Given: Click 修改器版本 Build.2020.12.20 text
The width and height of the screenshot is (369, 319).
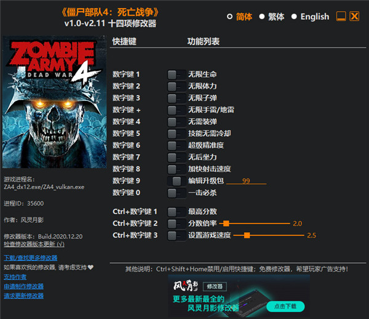Looking at the screenshot, I should click(x=43, y=236).
